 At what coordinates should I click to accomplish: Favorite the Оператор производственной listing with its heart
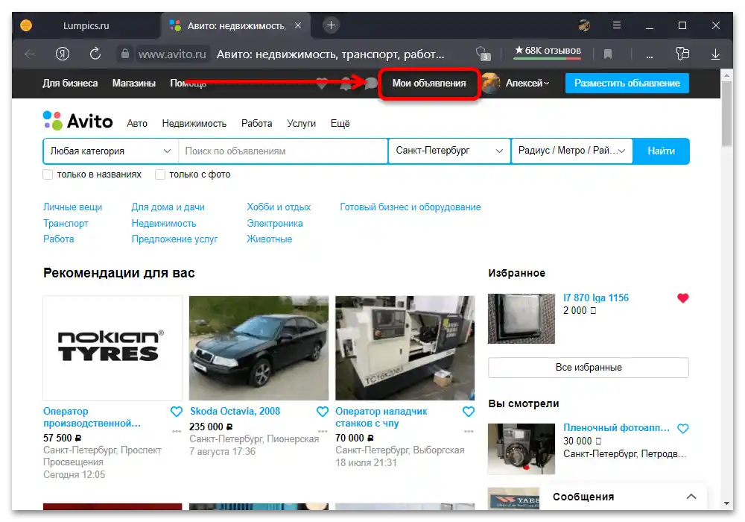coord(177,412)
